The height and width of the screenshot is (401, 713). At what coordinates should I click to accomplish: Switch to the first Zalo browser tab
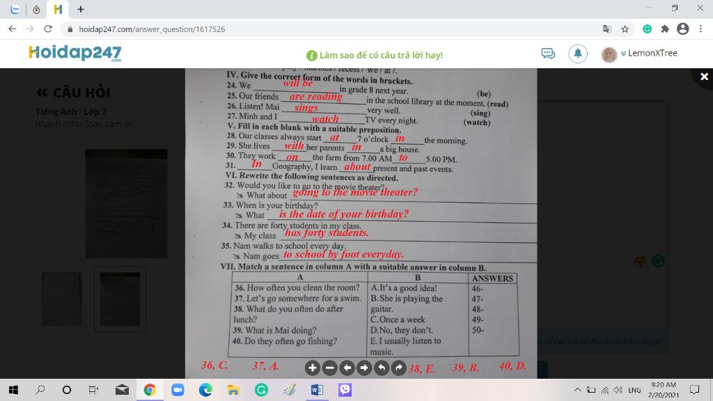coord(15,9)
